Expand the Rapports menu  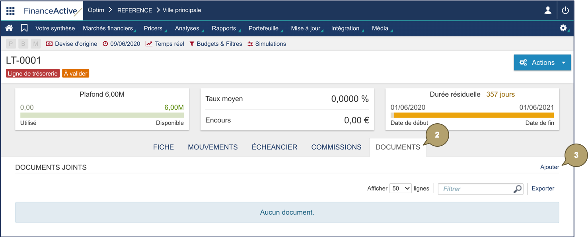click(x=223, y=28)
